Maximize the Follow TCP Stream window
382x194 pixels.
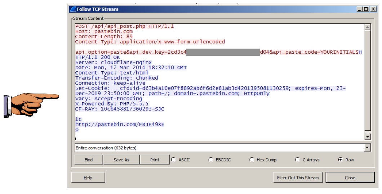pos(366,9)
